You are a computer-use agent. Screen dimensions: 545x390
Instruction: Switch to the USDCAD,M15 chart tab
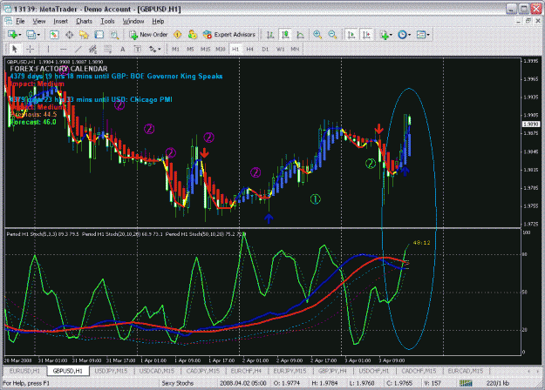157,371
